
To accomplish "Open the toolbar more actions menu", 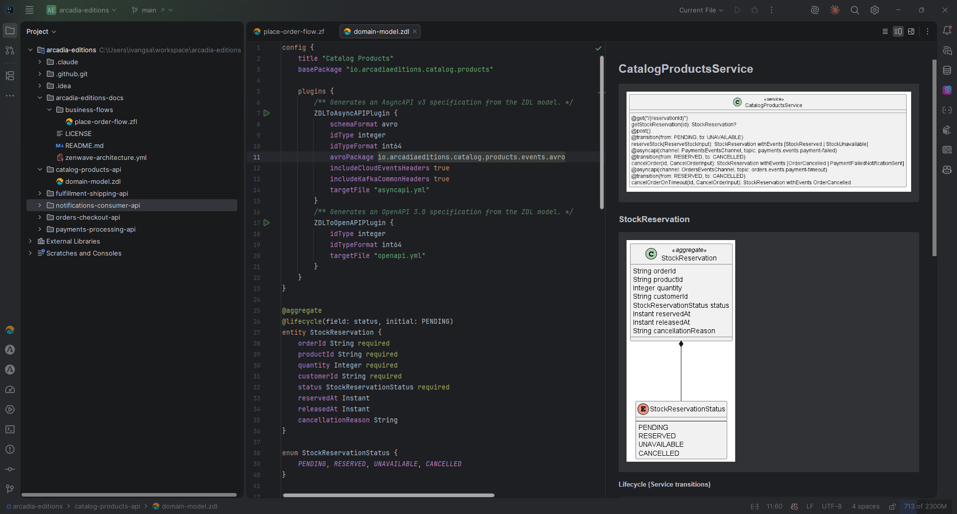I will coord(772,10).
